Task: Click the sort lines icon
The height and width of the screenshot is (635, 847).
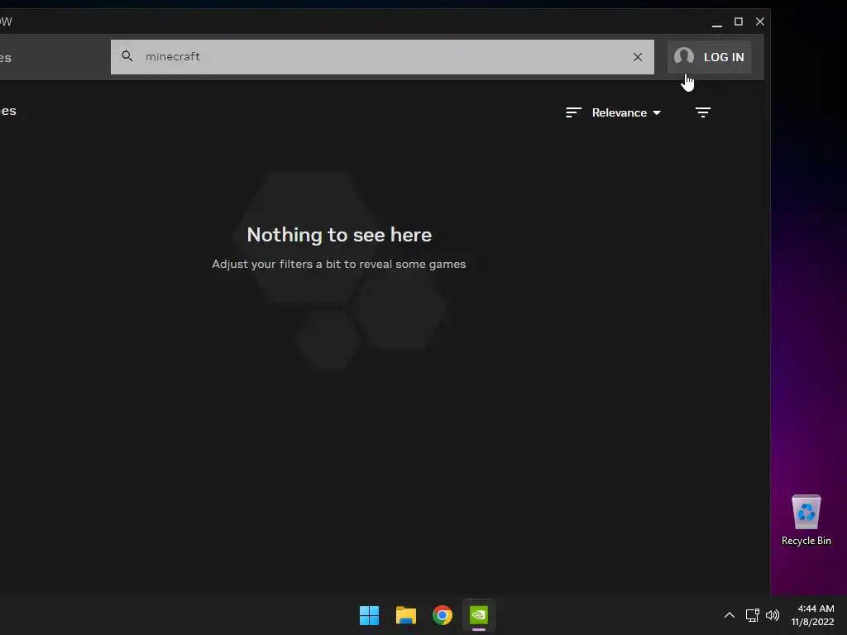Action: coord(573,112)
